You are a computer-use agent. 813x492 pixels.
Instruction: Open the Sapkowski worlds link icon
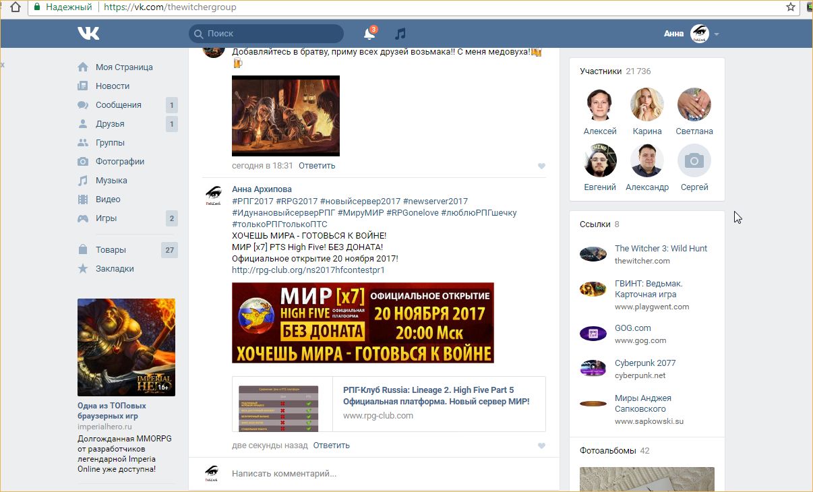593,404
